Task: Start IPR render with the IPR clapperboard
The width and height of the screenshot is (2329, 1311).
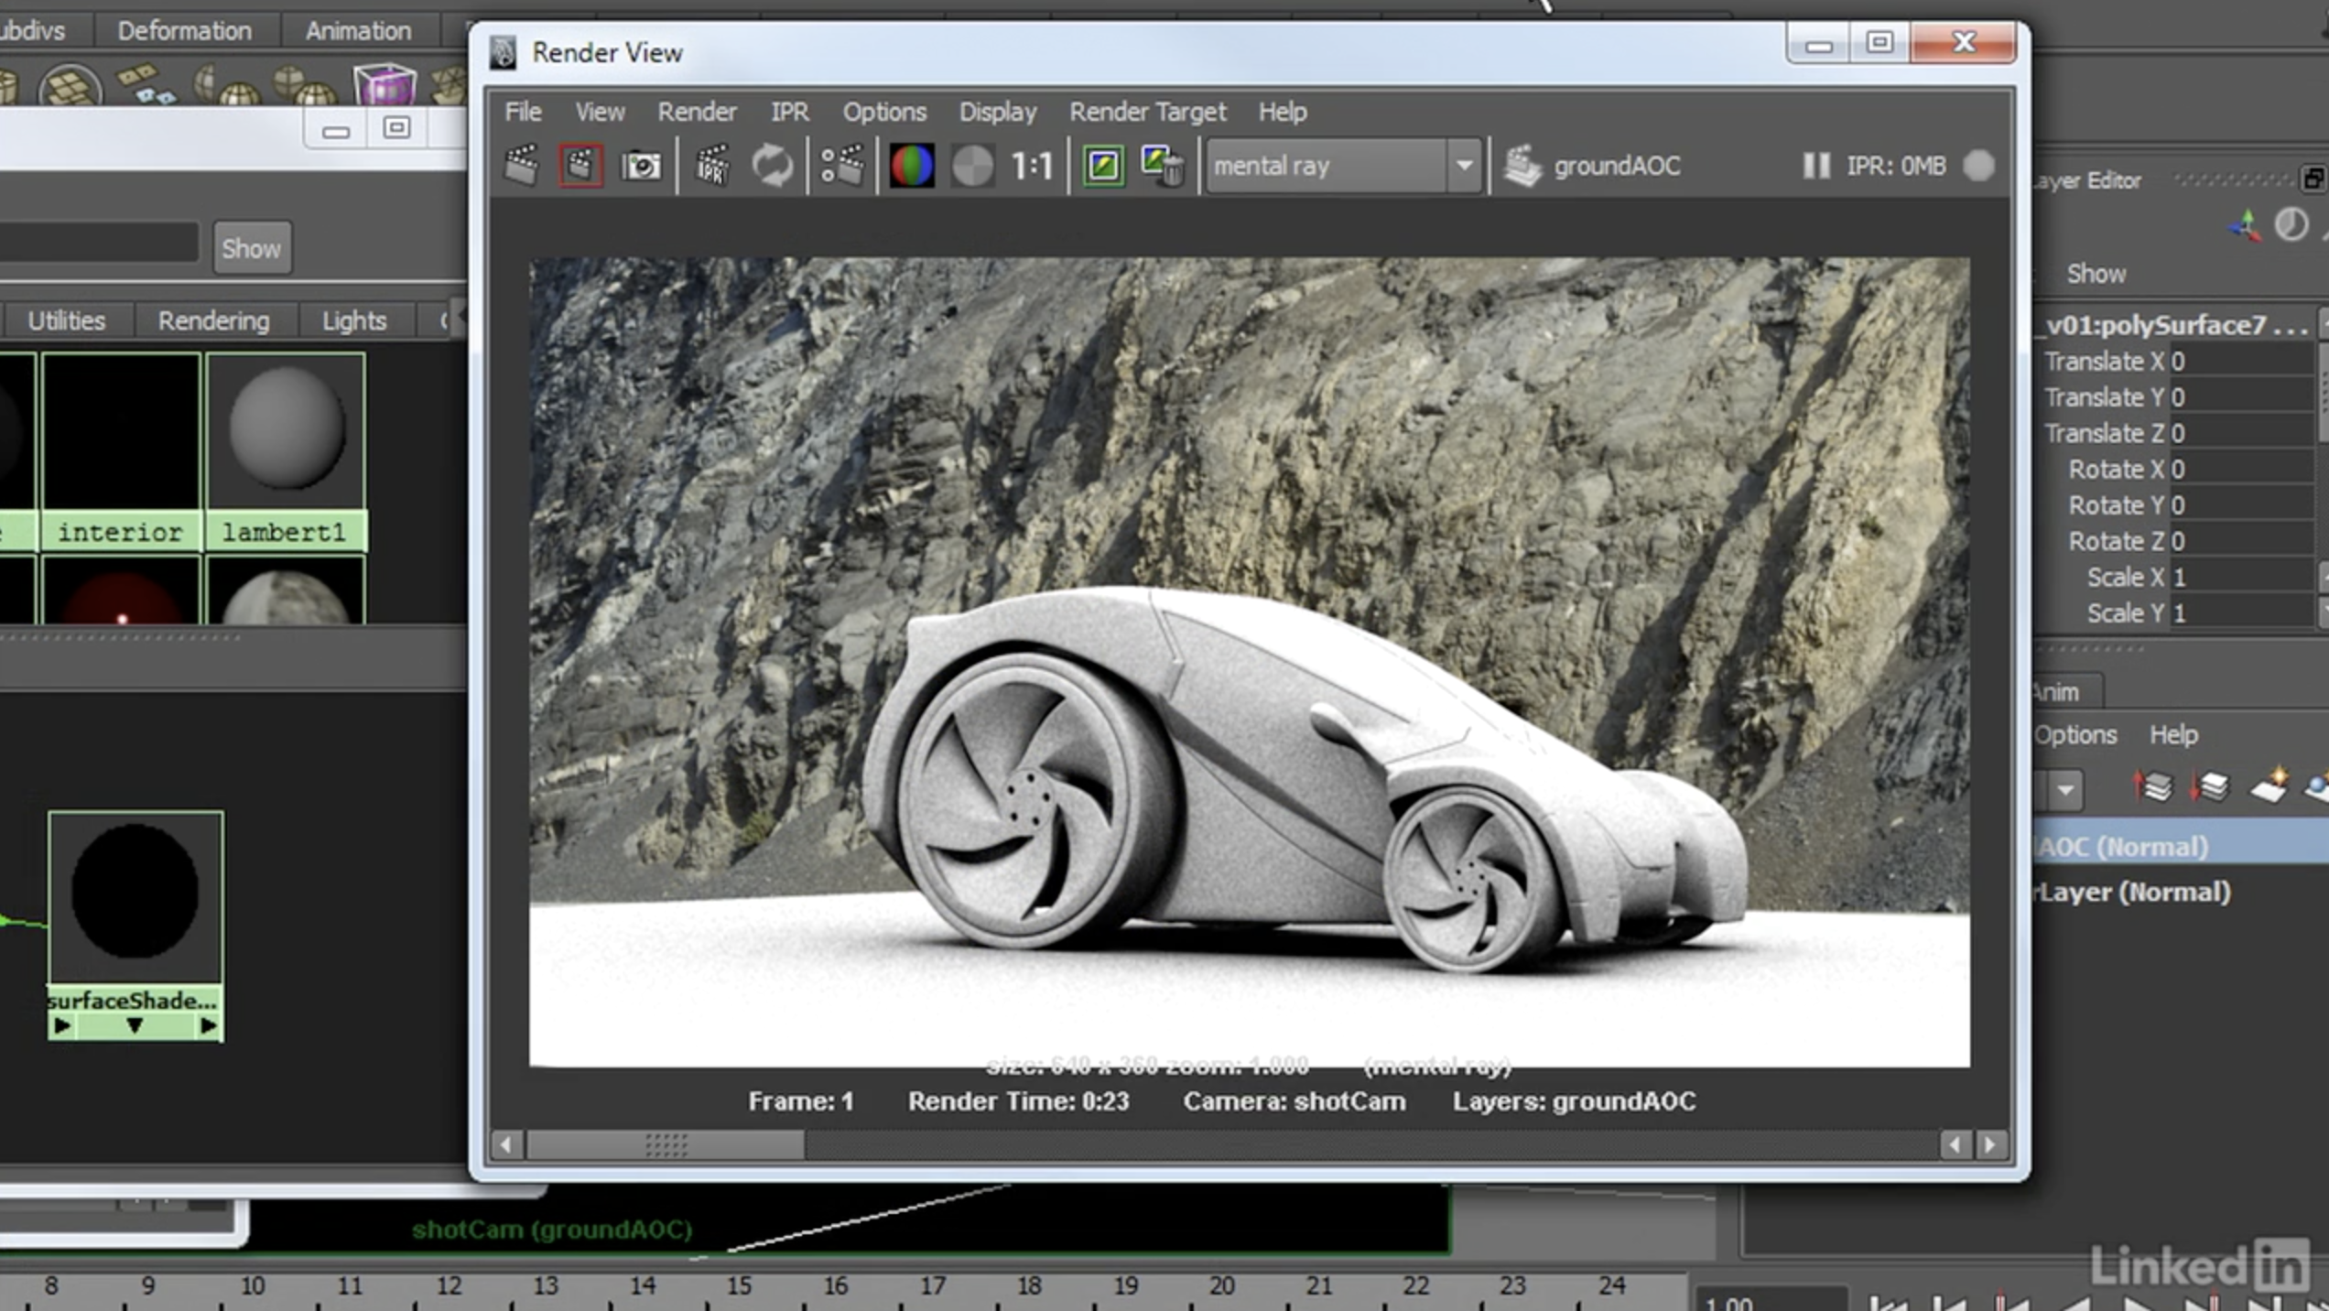Action: tap(711, 166)
